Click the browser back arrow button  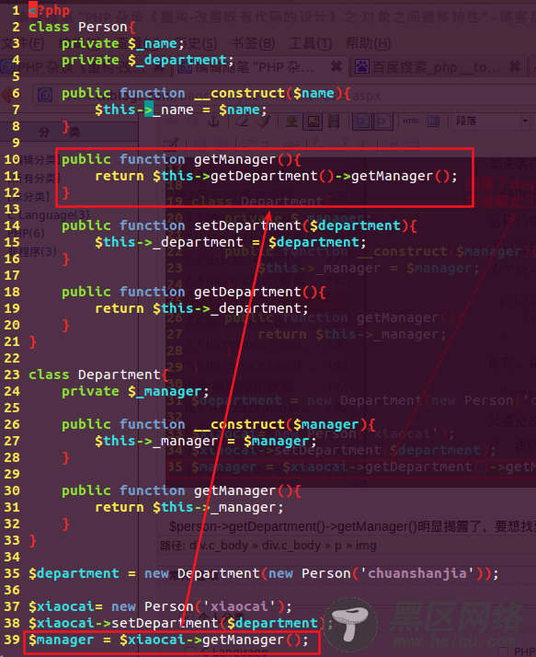[8, 95]
